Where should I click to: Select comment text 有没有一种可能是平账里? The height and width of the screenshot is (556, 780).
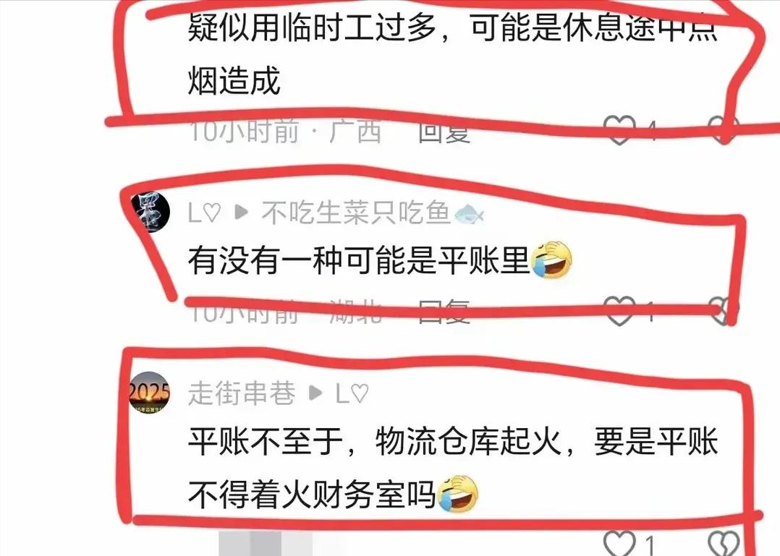[359, 260]
